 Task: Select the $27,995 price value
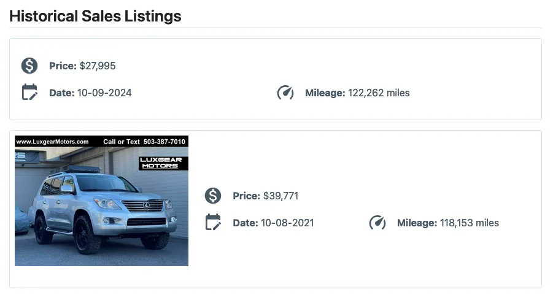[98, 66]
